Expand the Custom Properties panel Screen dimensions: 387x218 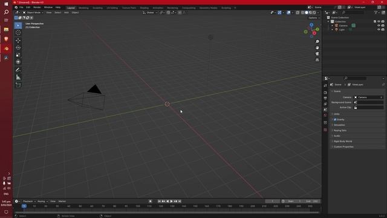click(x=343, y=147)
